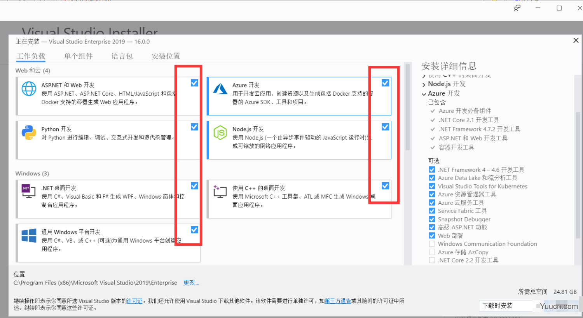Switch to the 语言包 tab
583x318 pixels.
(x=122, y=56)
